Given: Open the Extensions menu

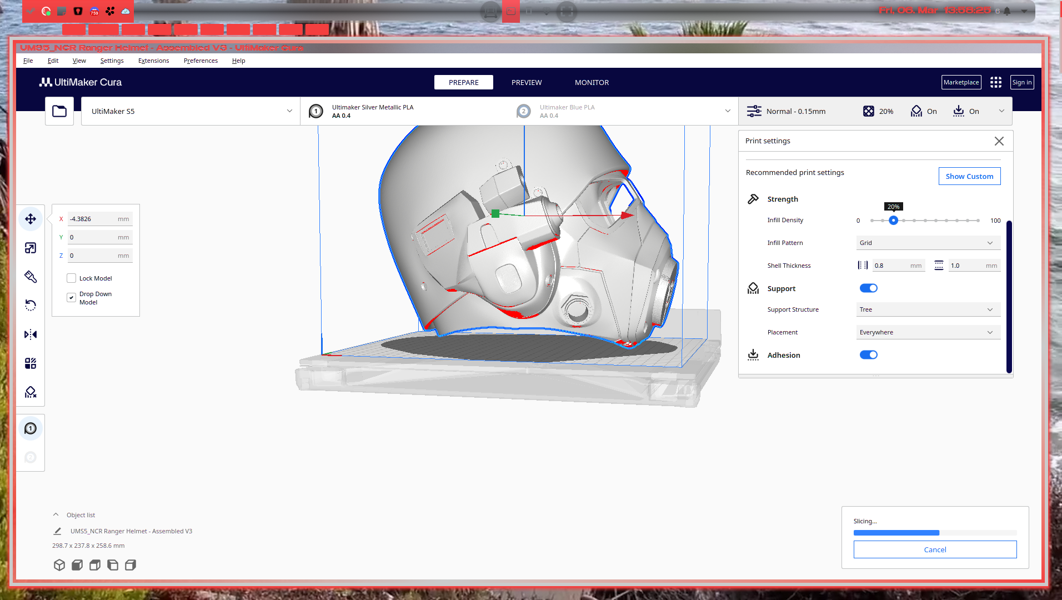Looking at the screenshot, I should 153,61.
